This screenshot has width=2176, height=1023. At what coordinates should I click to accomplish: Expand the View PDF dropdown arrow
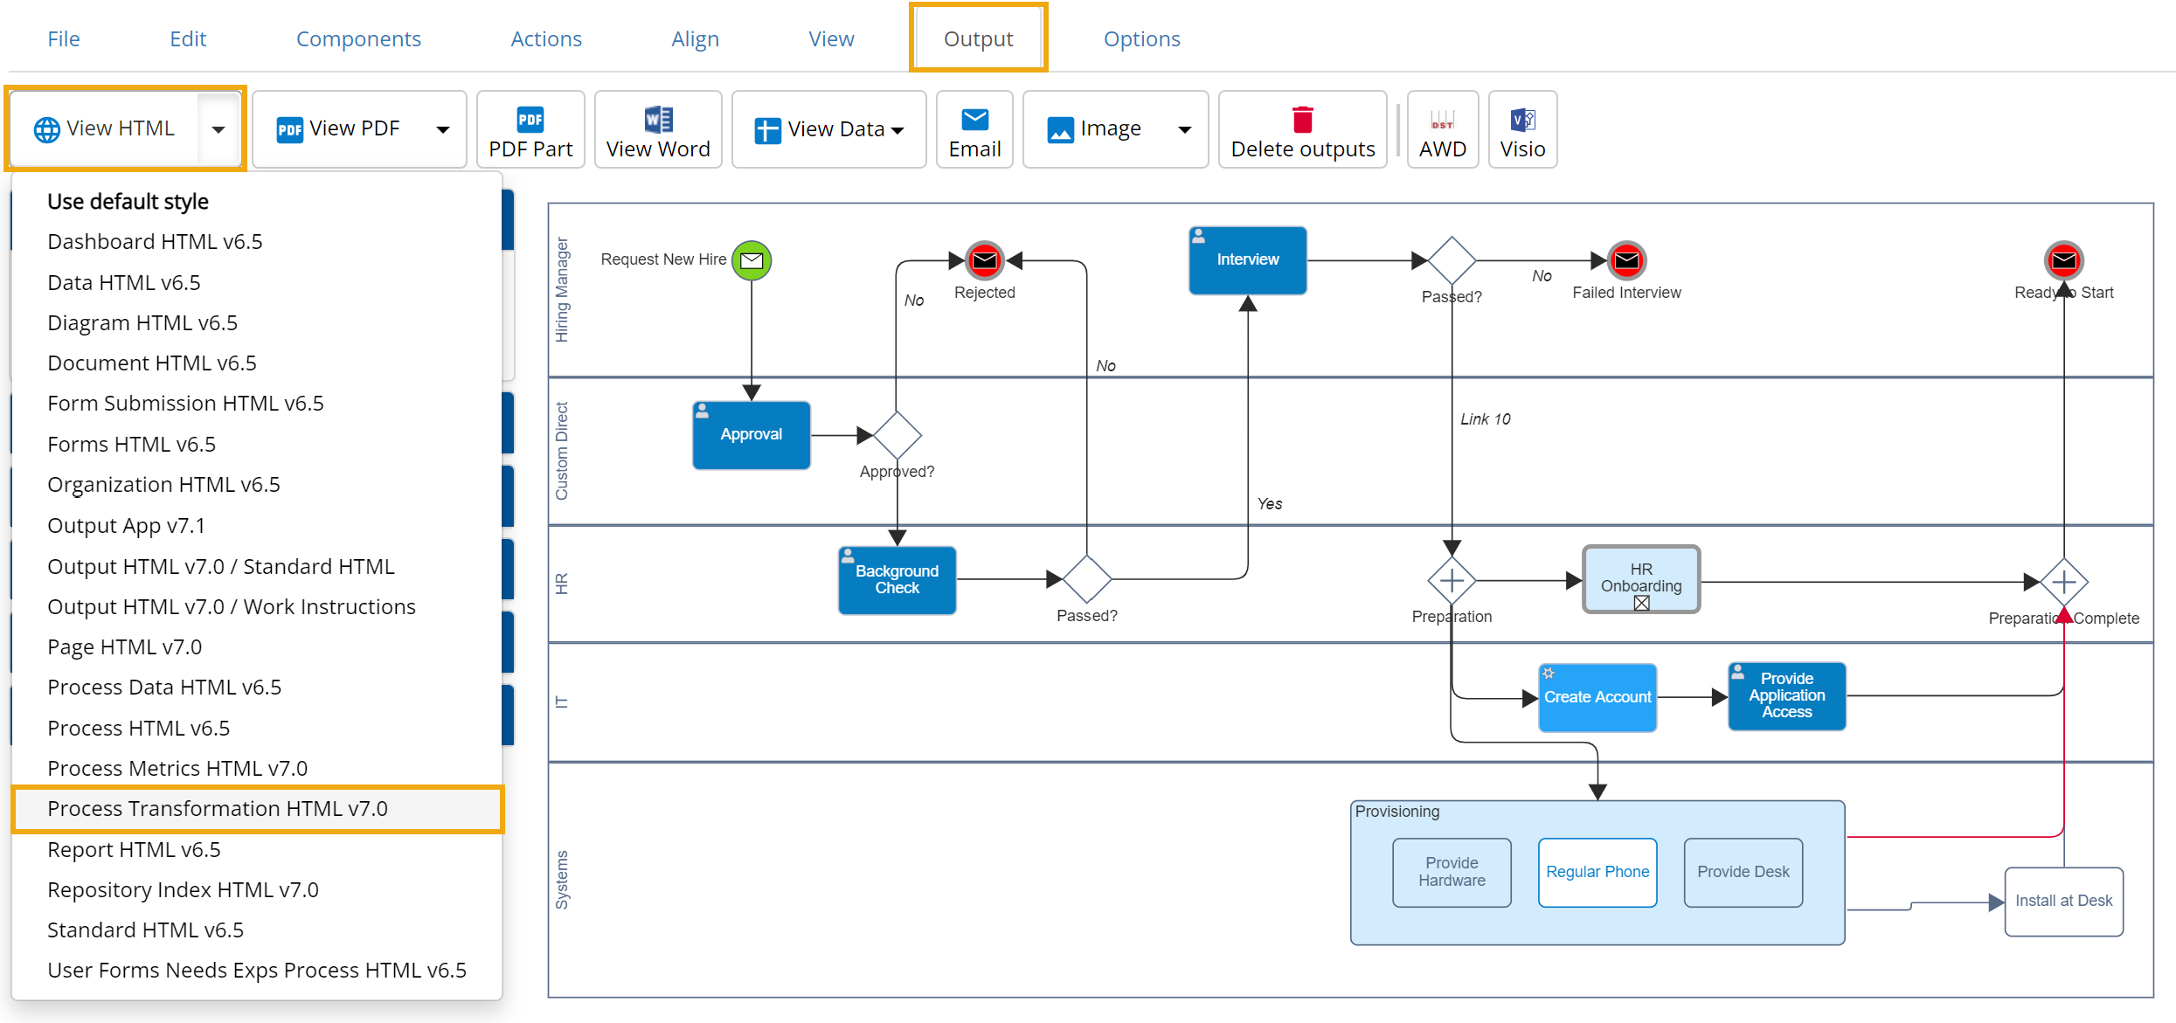click(443, 129)
